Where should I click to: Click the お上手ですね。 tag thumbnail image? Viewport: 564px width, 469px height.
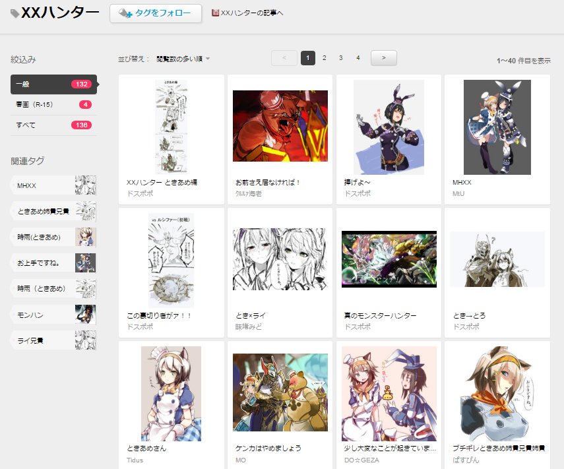coord(86,263)
